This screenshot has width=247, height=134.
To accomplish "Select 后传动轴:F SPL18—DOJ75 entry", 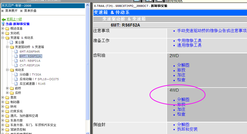I will point(39,79).
